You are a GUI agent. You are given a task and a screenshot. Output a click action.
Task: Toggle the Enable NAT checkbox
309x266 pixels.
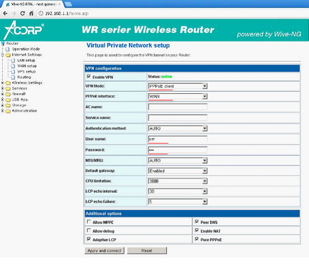click(x=197, y=230)
